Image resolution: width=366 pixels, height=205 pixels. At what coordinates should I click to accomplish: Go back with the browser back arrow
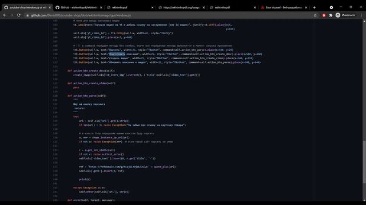pos(5,15)
